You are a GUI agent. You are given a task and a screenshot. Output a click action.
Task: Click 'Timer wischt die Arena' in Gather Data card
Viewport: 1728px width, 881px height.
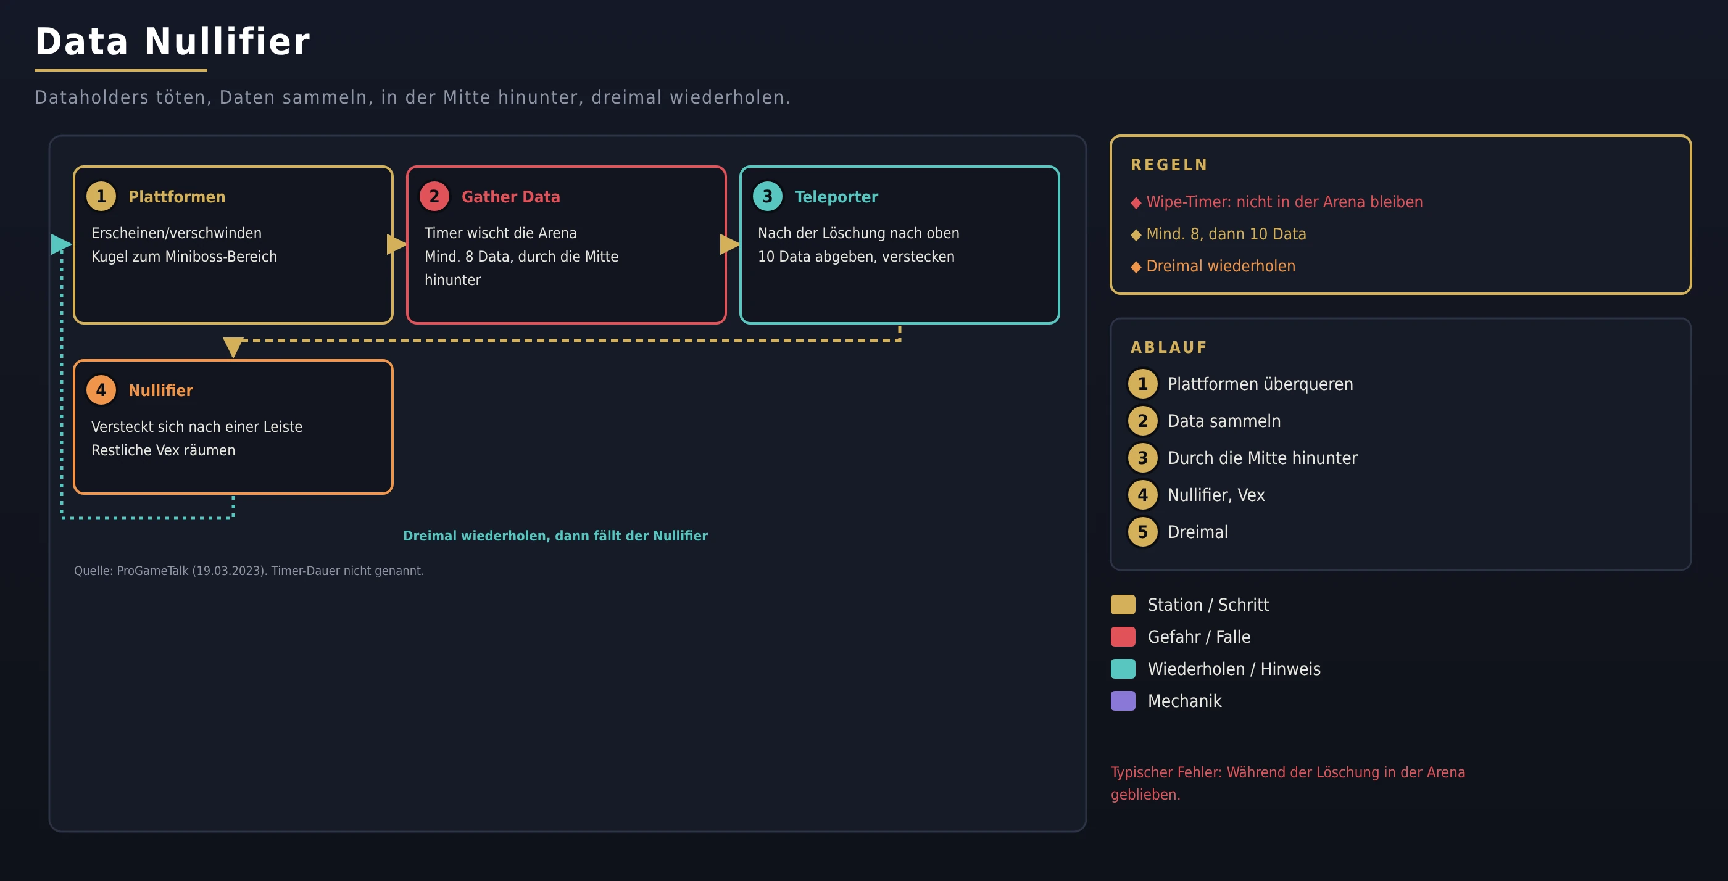pos(501,233)
